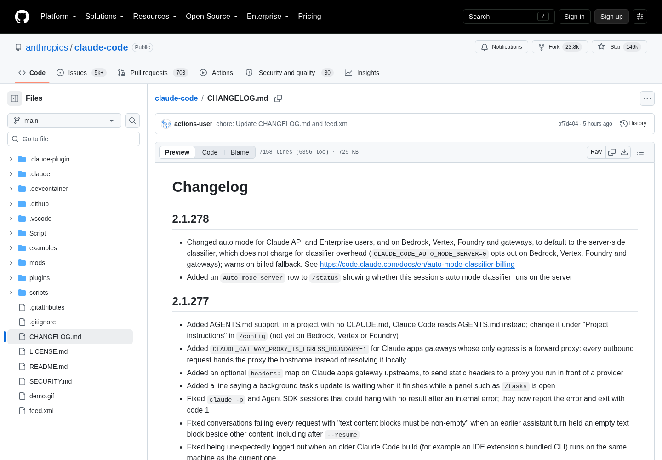Select SECURITY.md in file tree
This screenshot has height=460, width=662.
[51, 381]
